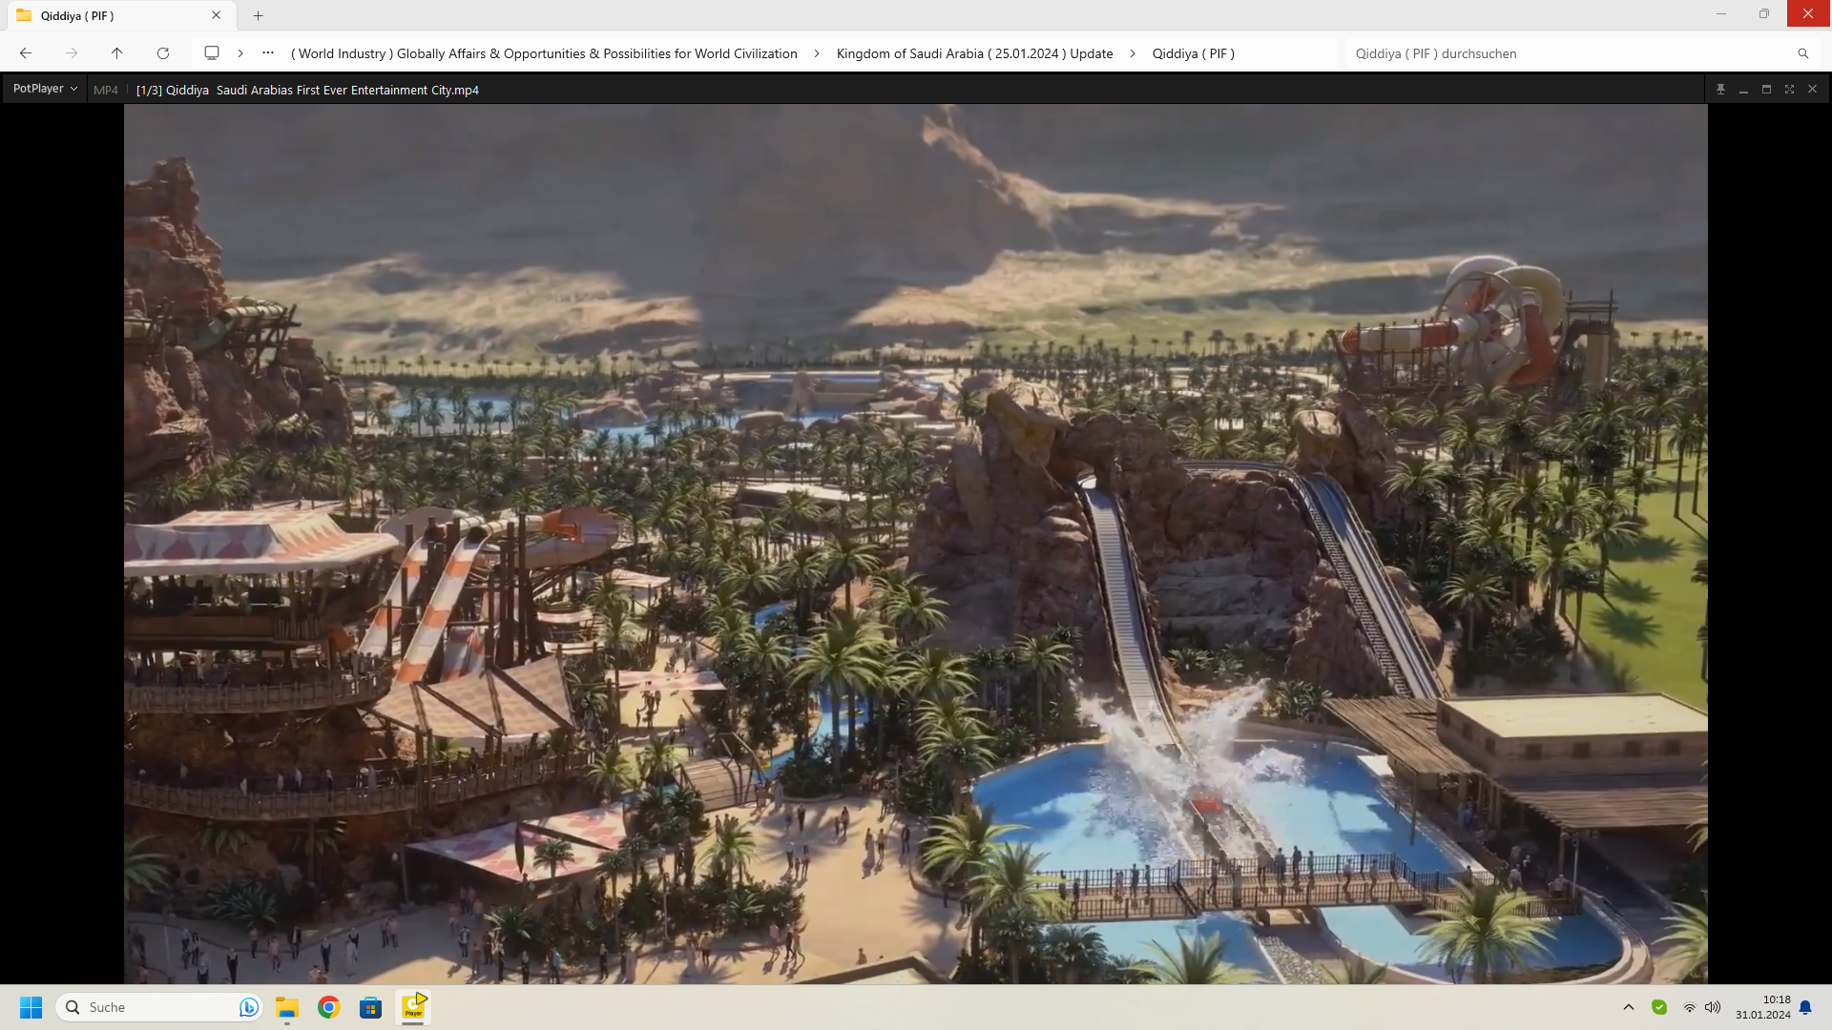Open File Explorer from the taskbar
1832x1030 pixels.
(287, 1007)
